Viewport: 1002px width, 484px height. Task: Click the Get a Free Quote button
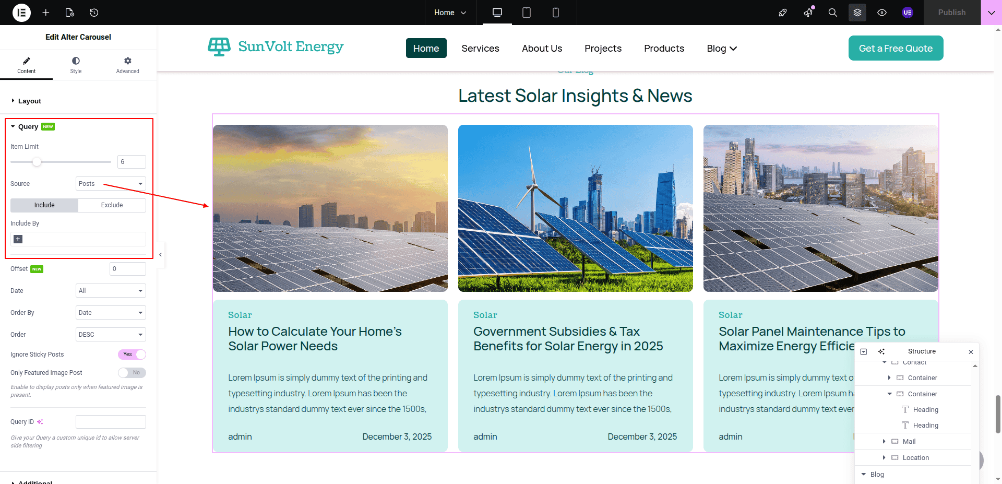click(896, 48)
